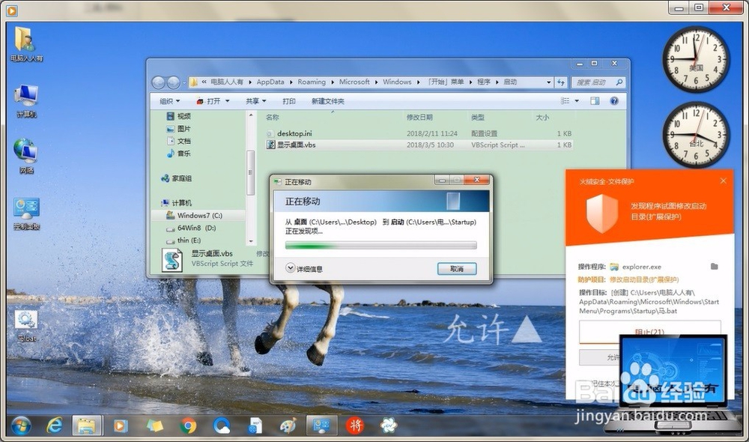Launch Google Chrome from the taskbar

coord(188,426)
